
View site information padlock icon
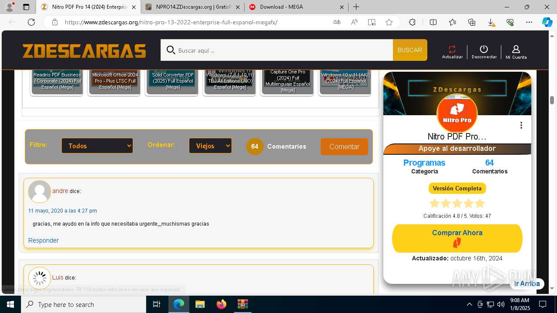[54, 22]
